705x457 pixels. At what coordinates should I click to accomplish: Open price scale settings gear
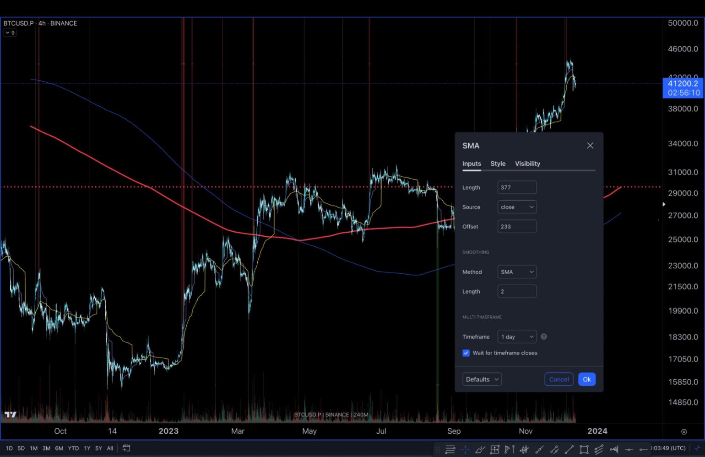point(684,431)
